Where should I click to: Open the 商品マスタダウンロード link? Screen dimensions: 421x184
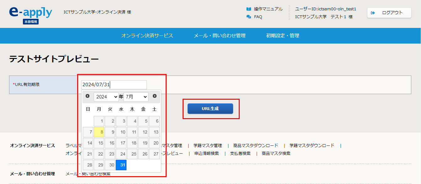point(256,145)
